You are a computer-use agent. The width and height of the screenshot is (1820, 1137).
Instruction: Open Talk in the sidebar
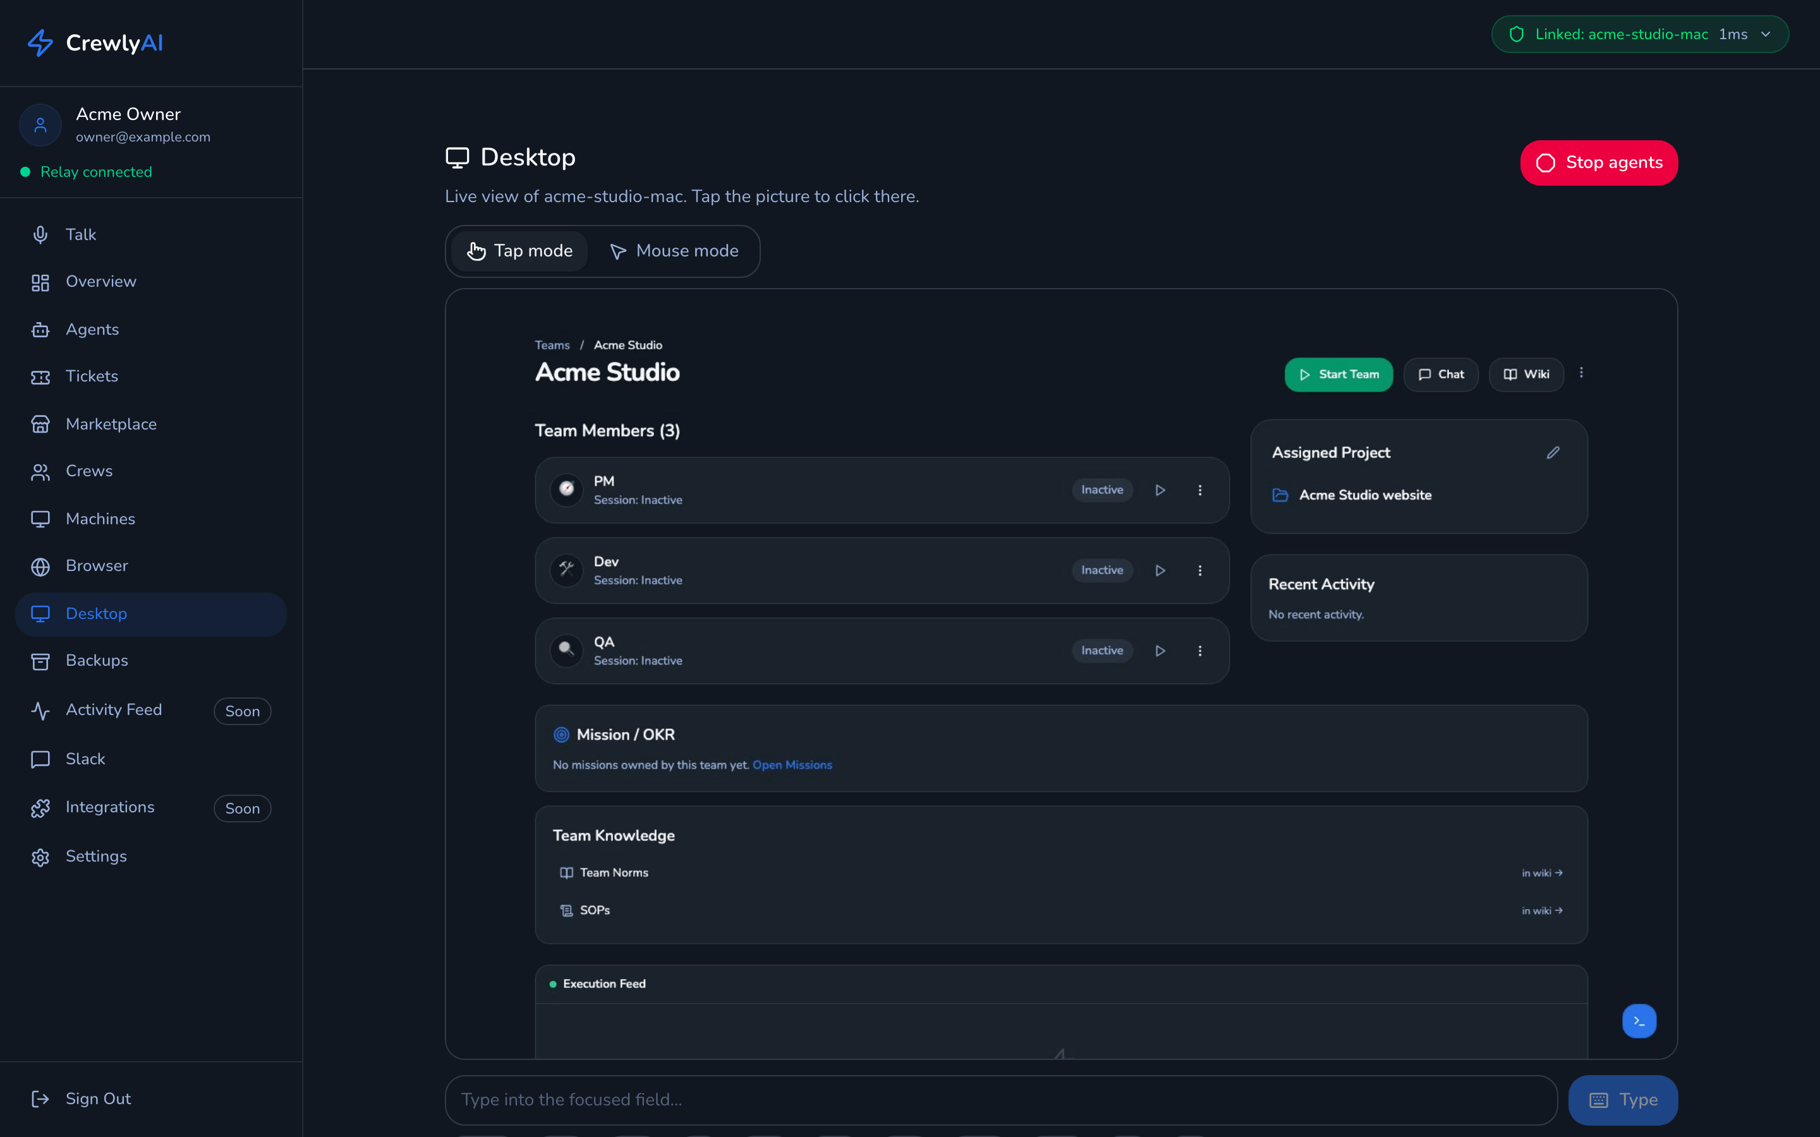(x=151, y=234)
